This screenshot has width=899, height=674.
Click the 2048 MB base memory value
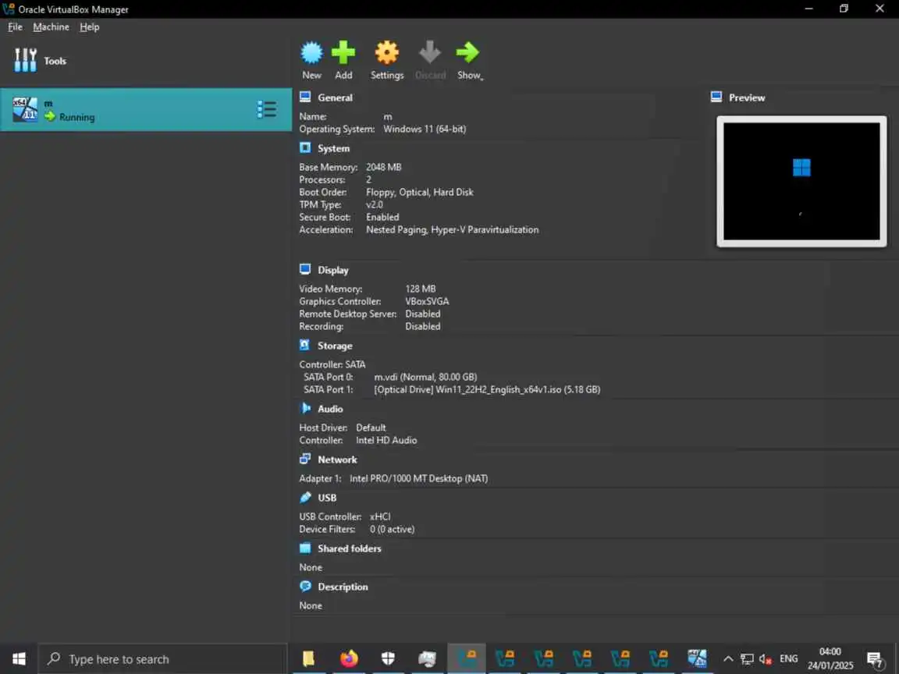coord(384,167)
